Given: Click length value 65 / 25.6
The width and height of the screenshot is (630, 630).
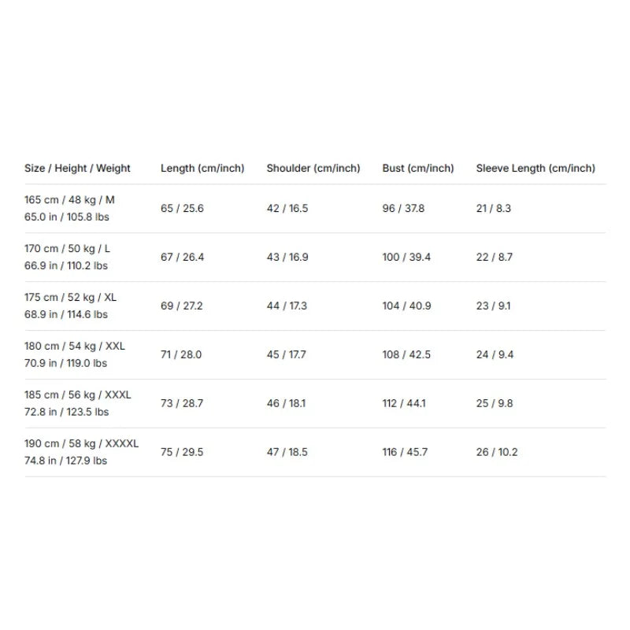Looking at the screenshot, I should [x=182, y=208].
